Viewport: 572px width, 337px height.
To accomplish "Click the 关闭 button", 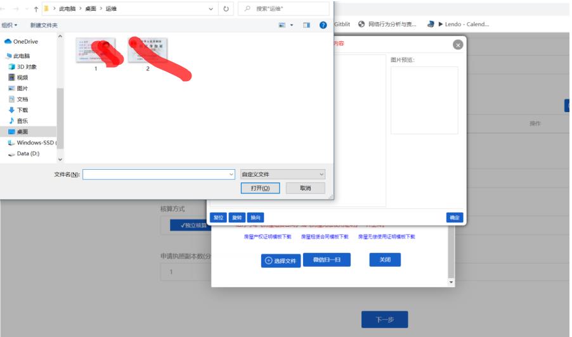I will [x=385, y=260].
